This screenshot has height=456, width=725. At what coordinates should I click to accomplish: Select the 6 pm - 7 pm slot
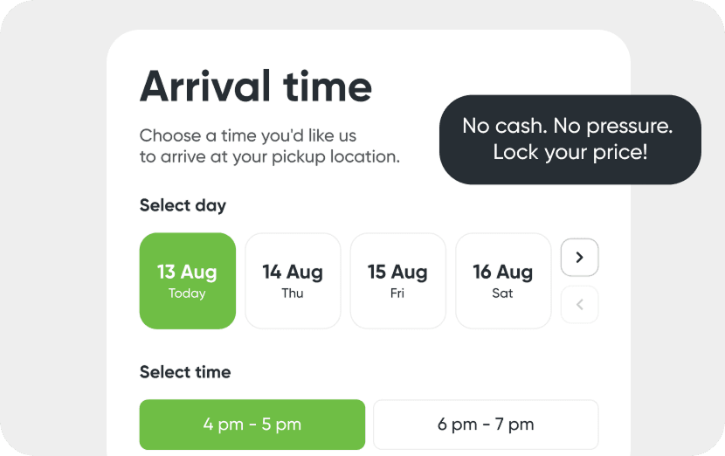pyautogui.click(x=486, y=425)
